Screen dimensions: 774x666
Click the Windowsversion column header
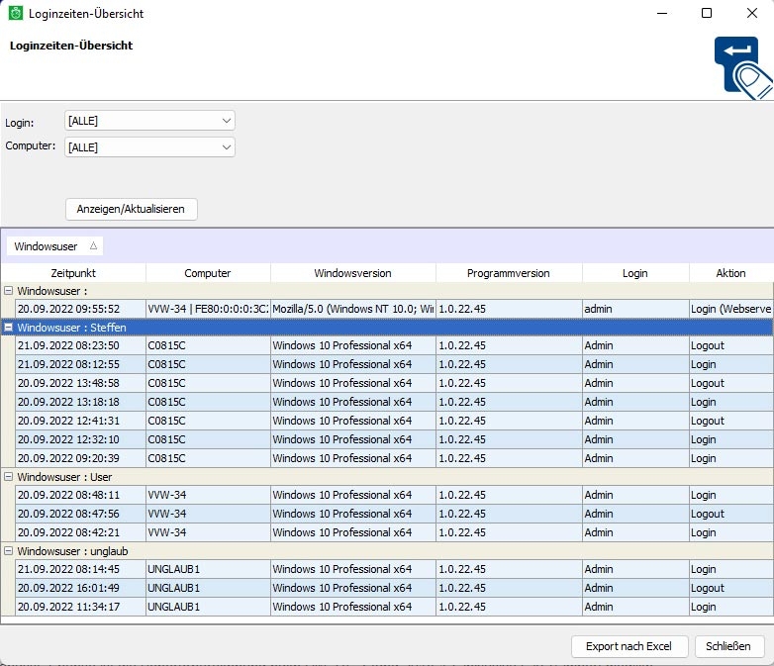[x=352, y=273]
